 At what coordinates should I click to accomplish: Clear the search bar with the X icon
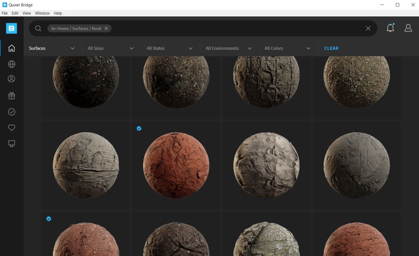[368, 28]
